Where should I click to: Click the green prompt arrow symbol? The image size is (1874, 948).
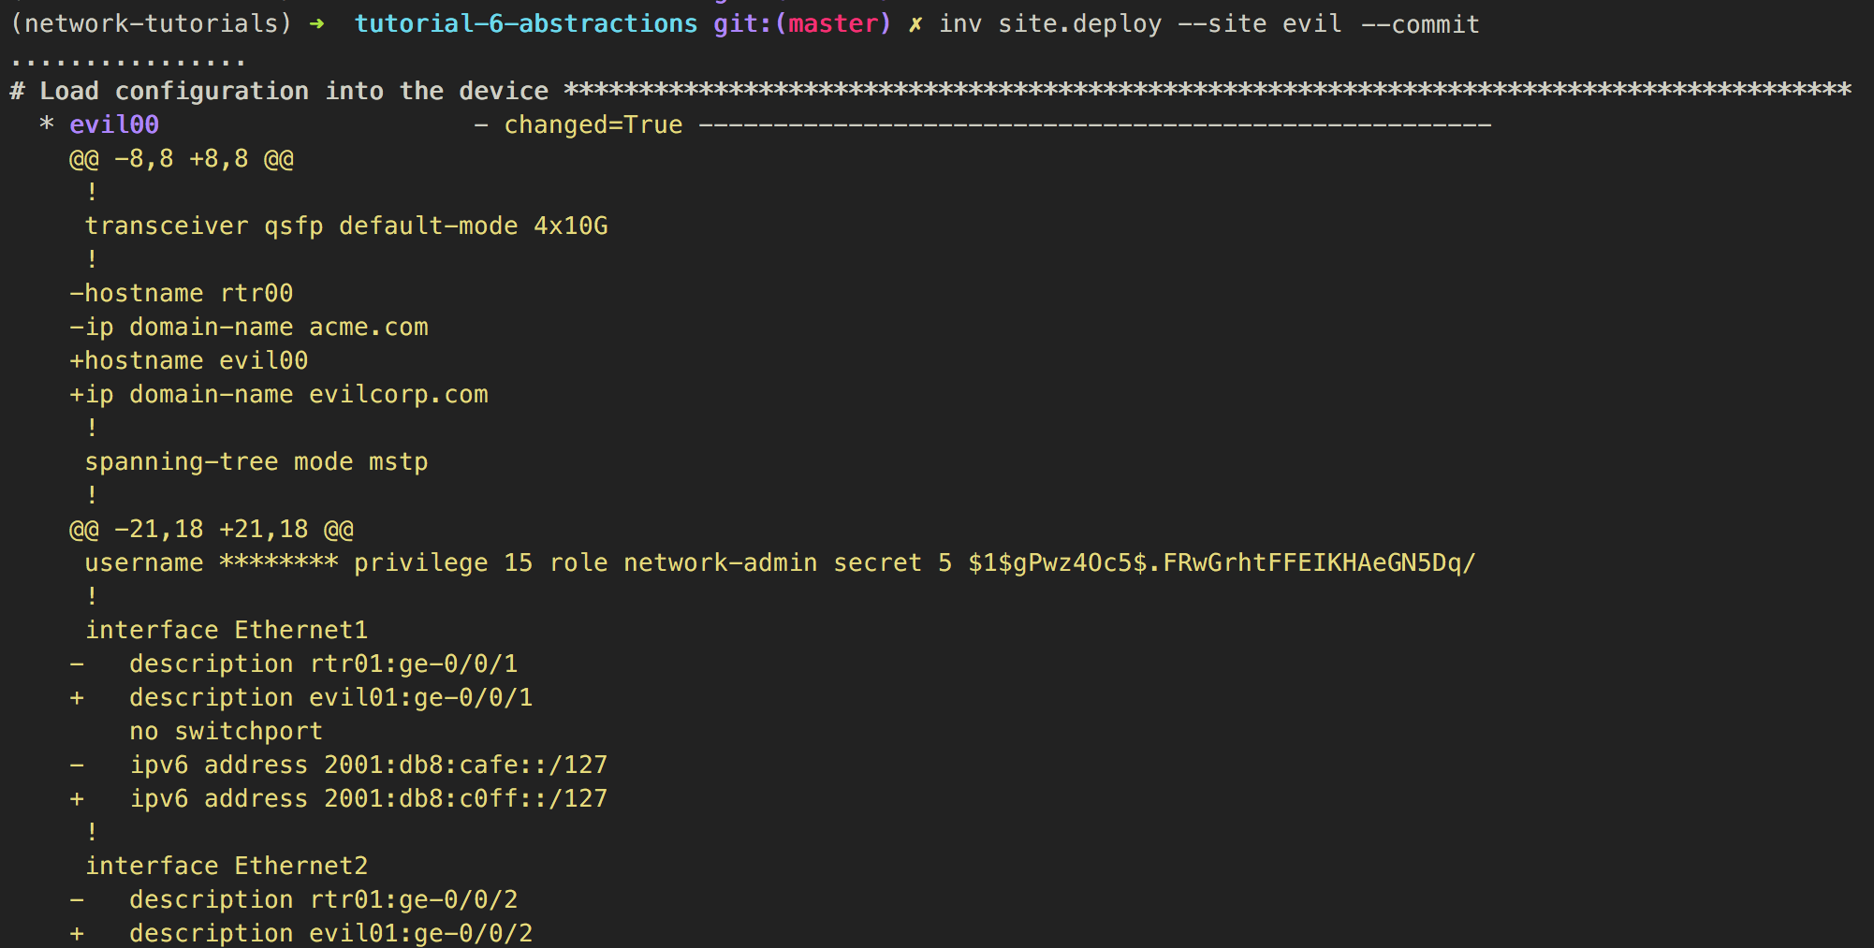(316, 24)
